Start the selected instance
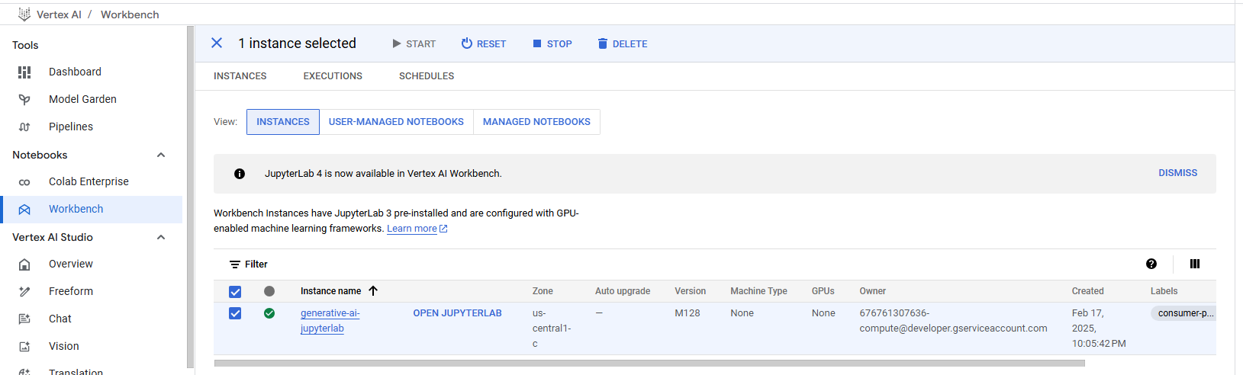Image resolution: width=1243 pixels, height=375 pixels. pyautogui.click(x=414, y=44)
